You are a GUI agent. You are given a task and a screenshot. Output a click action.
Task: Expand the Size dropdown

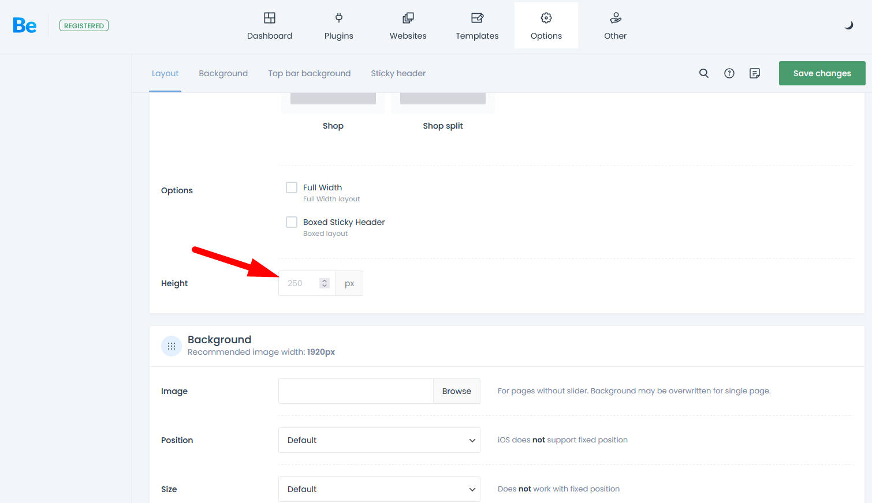pyautogui.click(x=379, y=489)
